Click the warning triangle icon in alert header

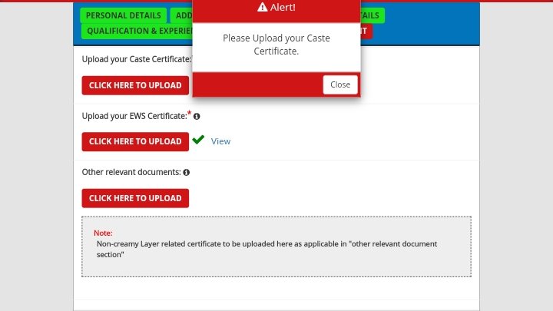[262, 7]
